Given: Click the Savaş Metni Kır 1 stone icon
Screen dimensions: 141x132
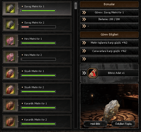Looking at the screenshot, I should [x=10, y=8].
